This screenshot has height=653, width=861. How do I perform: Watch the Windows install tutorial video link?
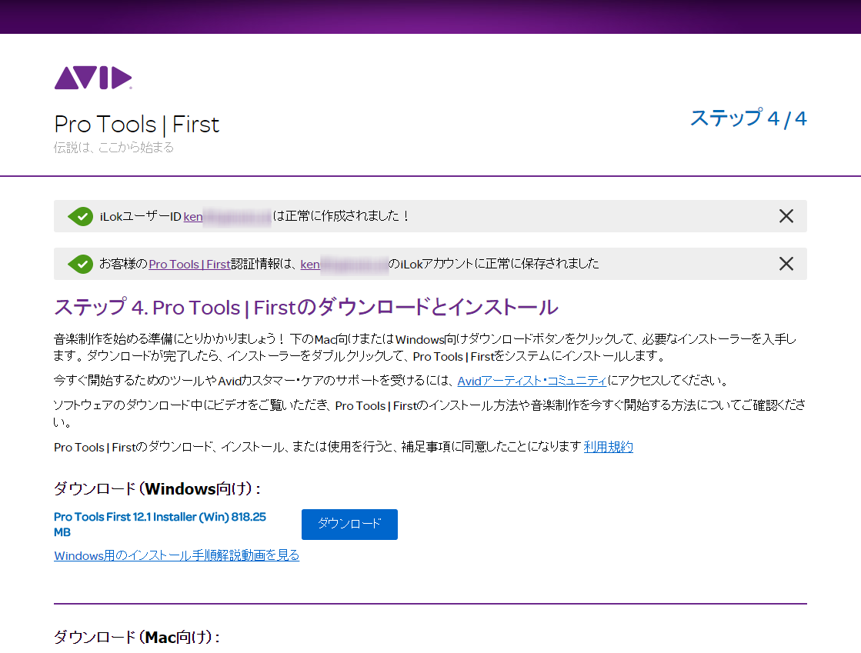pos(177,555)
